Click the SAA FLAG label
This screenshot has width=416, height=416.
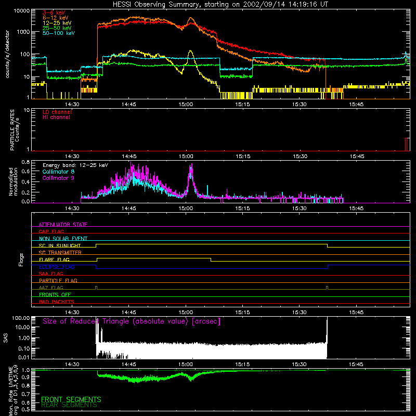click(x=51, y=274)
